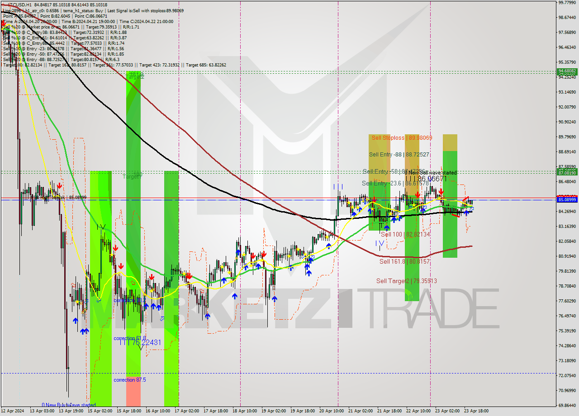Click the 82.05840 price scale value
The image size is (579, 416).
(567, 241)
